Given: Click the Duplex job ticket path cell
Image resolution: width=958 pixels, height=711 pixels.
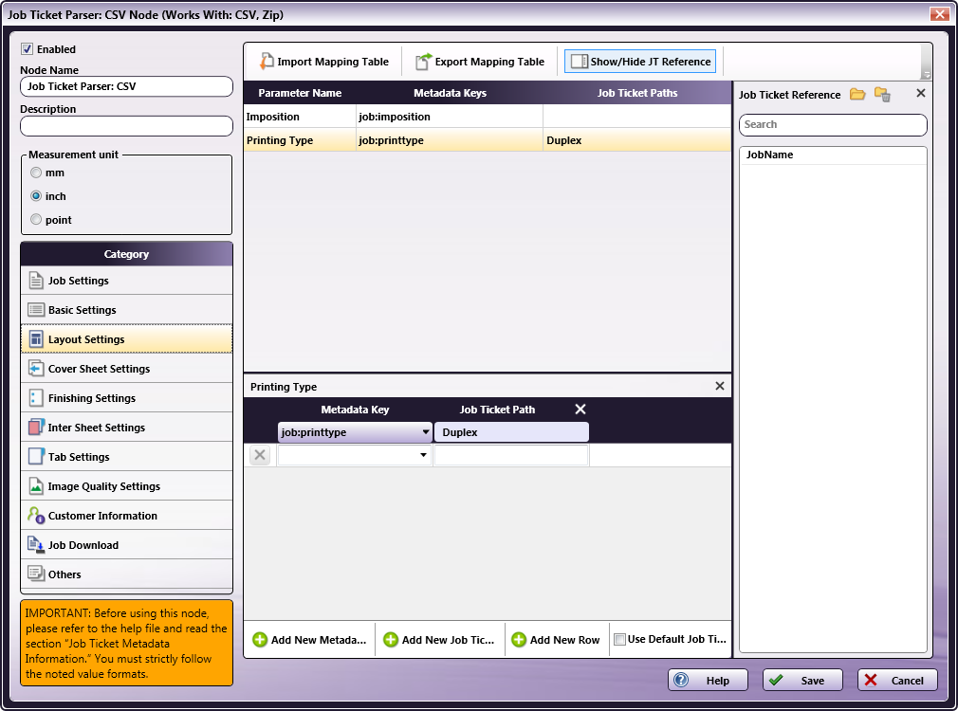Looking at the screenshot, I should [636, 140].
